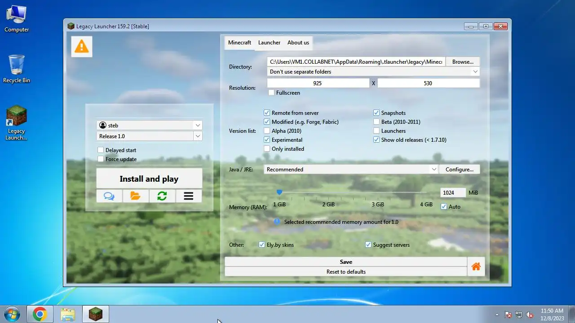This screenshot has width=575, height=323.
Task: Show hidden tray icons arrow
Action: [497, 314]
